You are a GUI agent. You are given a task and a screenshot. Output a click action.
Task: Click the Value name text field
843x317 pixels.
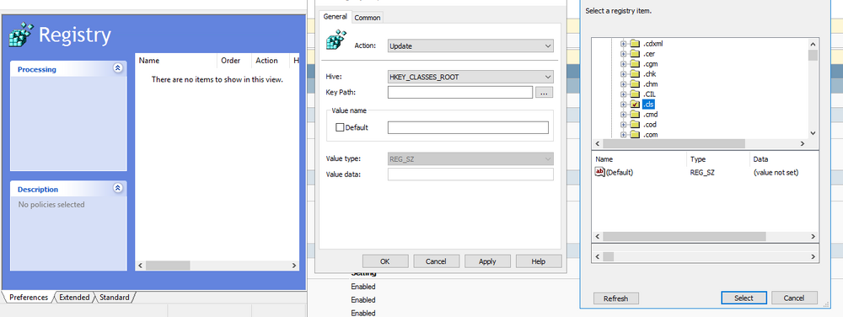[x=468, y=127]
